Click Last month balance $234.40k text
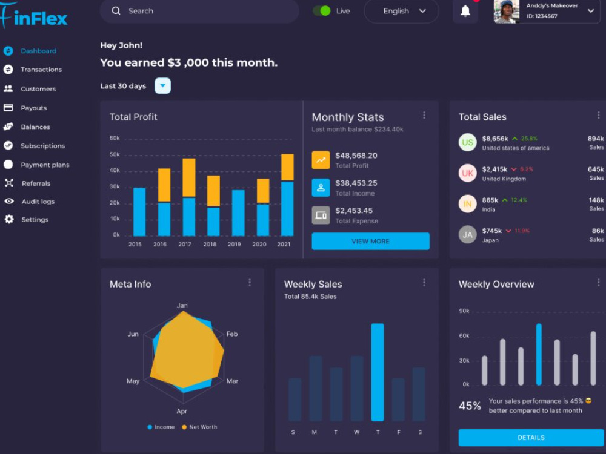The width and height of the screenshot is (606, 454). [358, 130]
